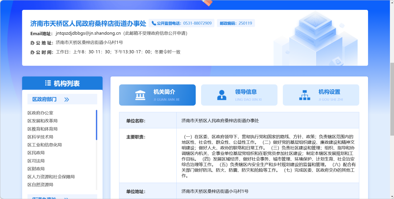Image resolution: width=394 pixels, height=199 pixels.
Task: Click the 单位名称 value in the table
Action: point(220,120)
